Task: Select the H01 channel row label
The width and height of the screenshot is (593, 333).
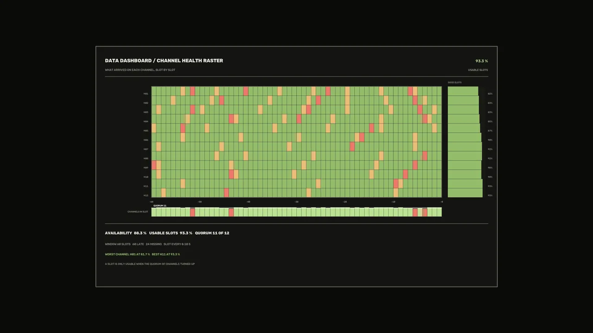Action: [x=146, y=94]
